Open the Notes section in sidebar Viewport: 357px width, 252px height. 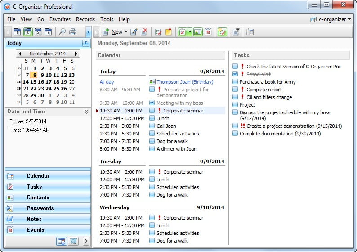click(x=48, y=219)
